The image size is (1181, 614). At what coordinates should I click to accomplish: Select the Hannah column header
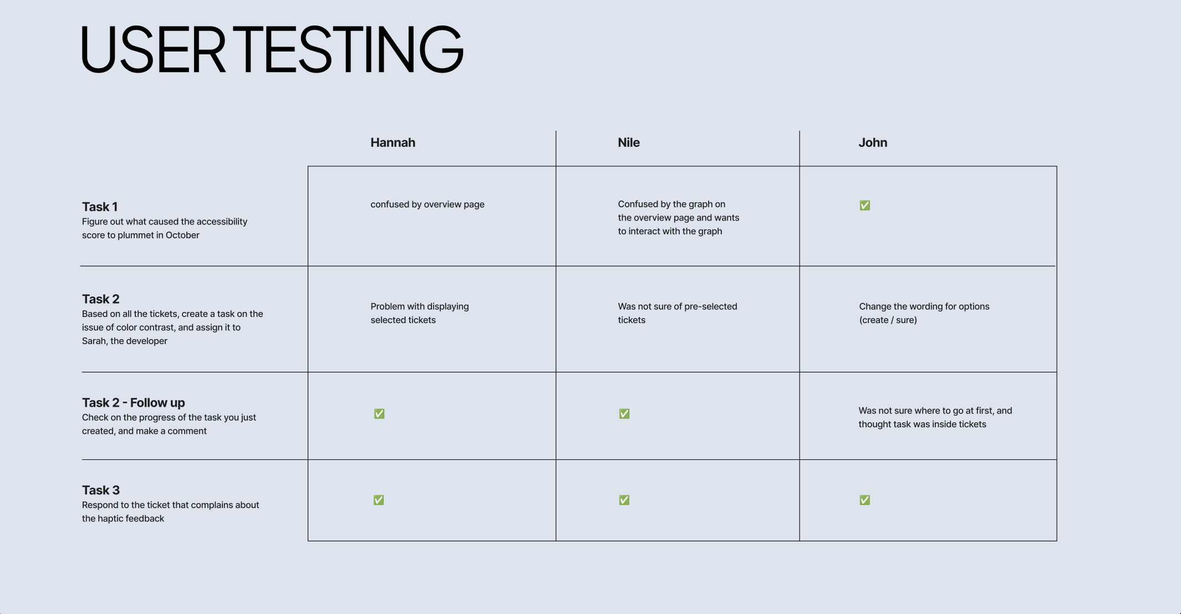[x=393, y=142]
